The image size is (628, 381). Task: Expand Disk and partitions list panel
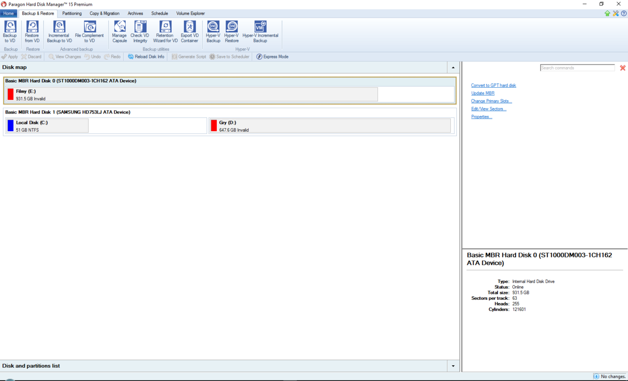click(x=453, y=366)
